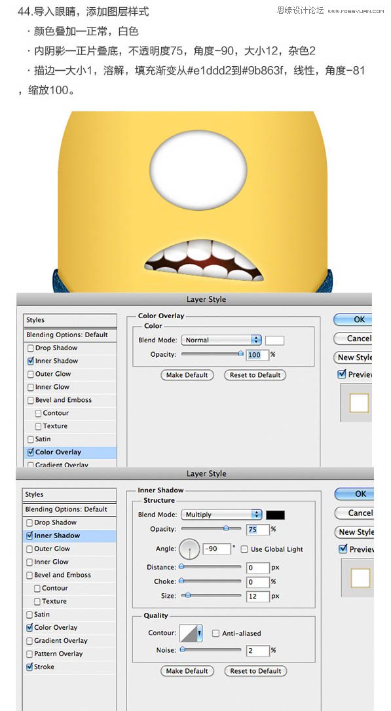Viewport: 391px width, 711px height.
Task: Click the Size slider handle
Action: [188, 595]
